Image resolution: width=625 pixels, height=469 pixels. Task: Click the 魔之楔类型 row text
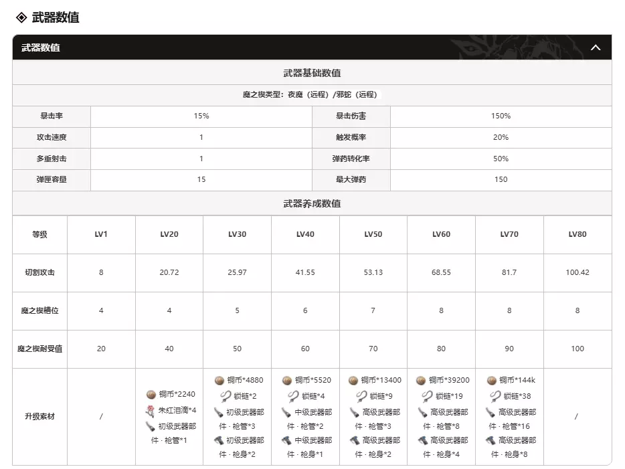pos(310,95)
